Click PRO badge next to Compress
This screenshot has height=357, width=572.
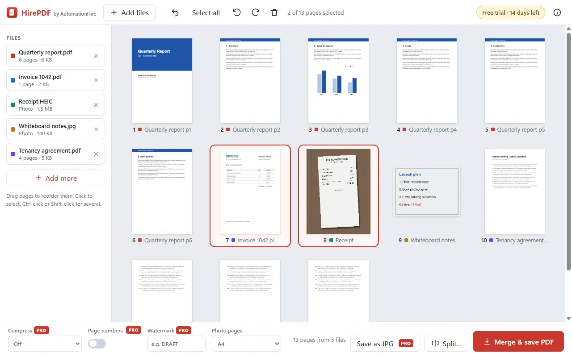click(x=42, y=330)
